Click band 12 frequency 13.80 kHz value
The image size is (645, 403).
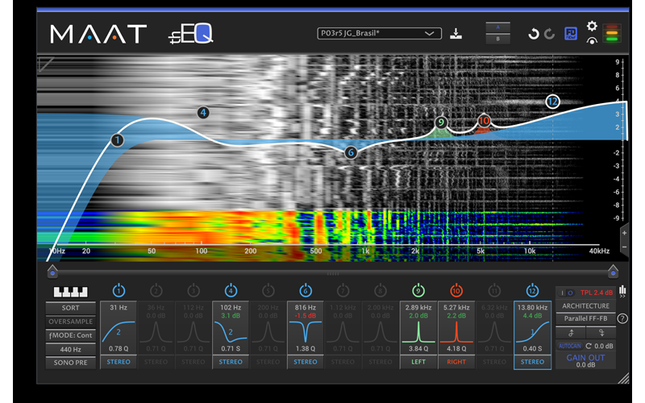[x=532, y=308]
